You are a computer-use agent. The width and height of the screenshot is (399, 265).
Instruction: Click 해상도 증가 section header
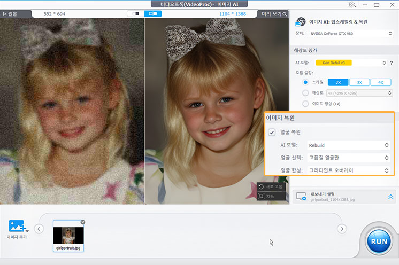[344, 50]
